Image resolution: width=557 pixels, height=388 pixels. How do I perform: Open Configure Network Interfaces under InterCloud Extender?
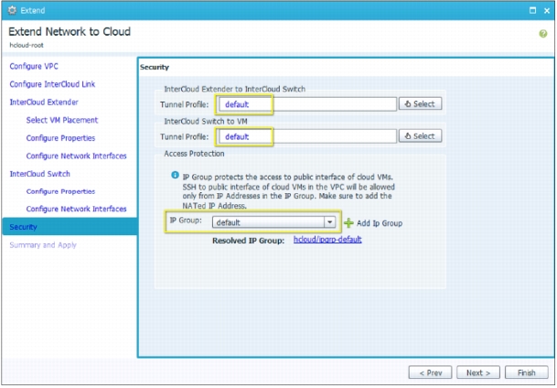(77, 156)
